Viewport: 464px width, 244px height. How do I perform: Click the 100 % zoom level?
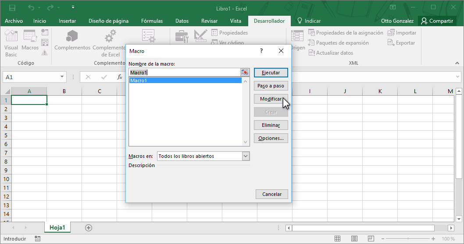(448, 239)
